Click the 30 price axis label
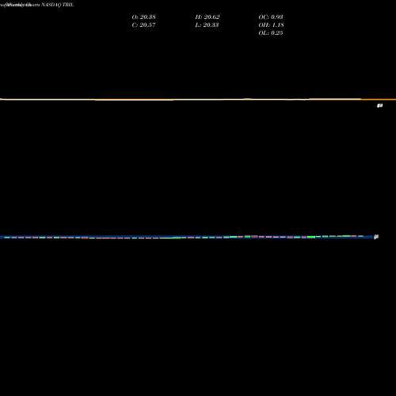The width and height of the screenshot is (396, 396). [379, 105]
